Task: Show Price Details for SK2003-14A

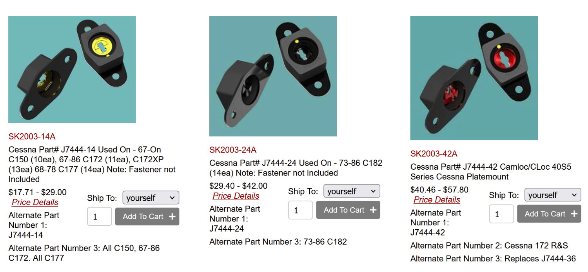Action: (x=35, y=202)
